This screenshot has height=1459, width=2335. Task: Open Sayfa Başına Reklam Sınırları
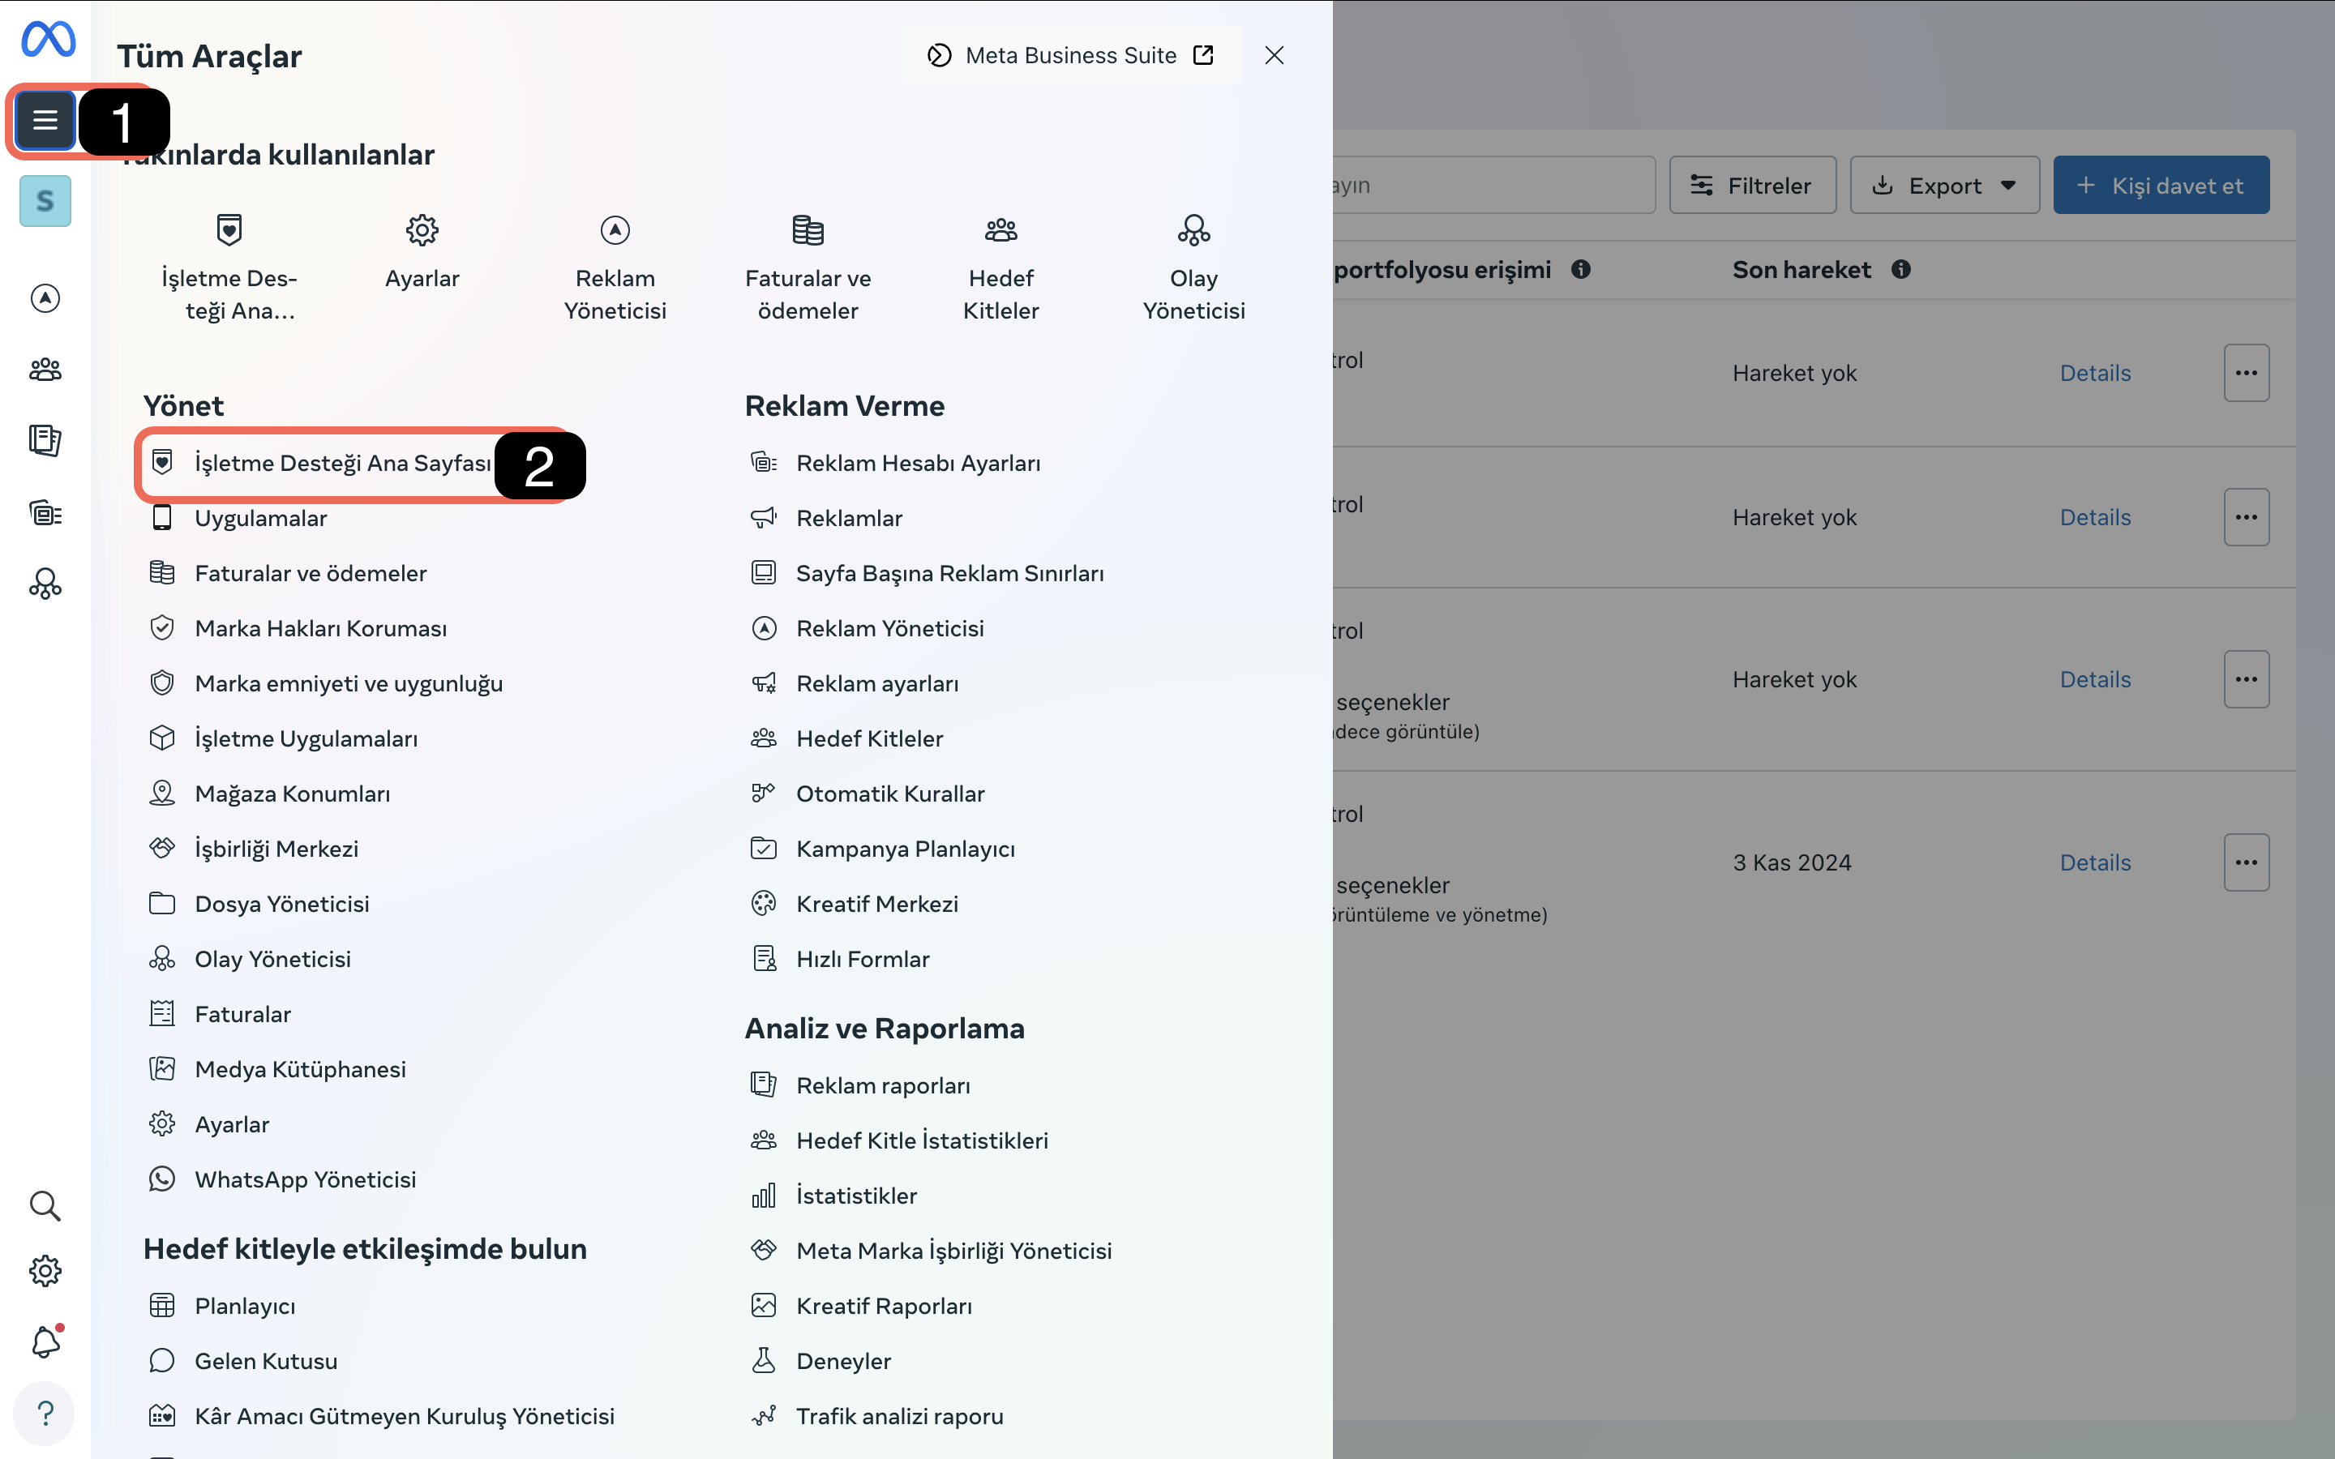coord(929,573)
